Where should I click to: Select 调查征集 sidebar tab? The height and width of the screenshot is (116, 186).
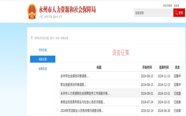[43, 59]
